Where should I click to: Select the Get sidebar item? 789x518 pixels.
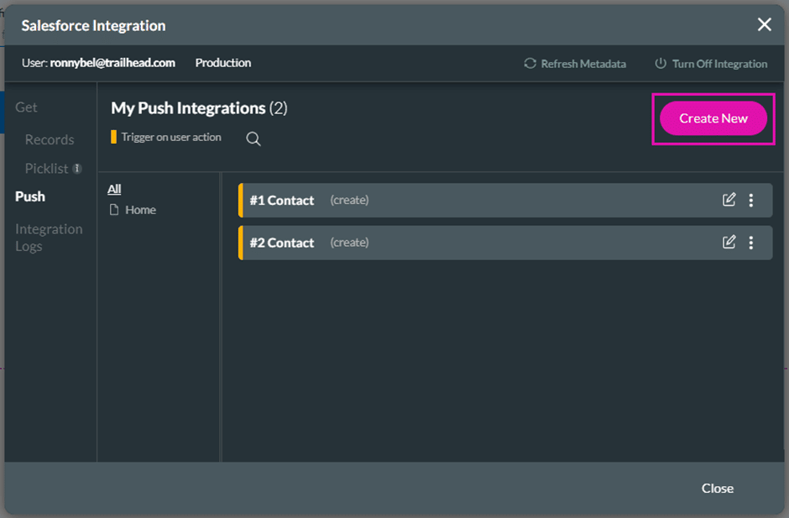click(26, 107)
